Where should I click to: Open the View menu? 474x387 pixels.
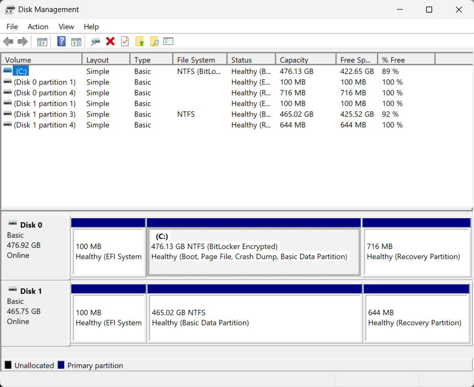(66, 27)
